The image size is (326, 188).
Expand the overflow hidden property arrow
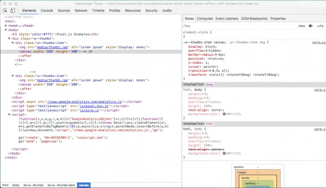207,51
